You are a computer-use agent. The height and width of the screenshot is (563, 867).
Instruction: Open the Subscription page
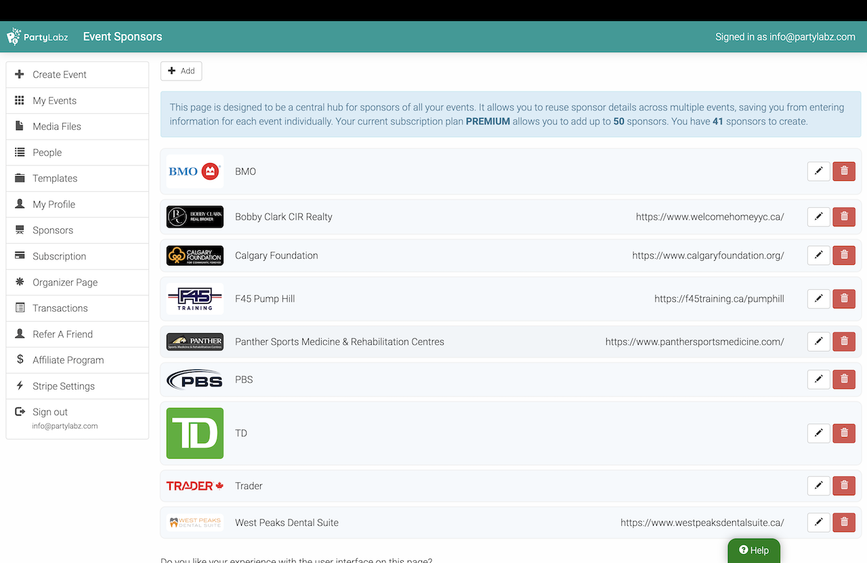[77, 256]
